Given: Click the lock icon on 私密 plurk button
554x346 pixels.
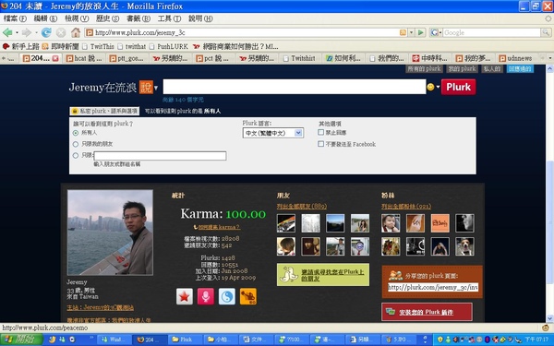Looking at the screenshot, I should point(75,111).
